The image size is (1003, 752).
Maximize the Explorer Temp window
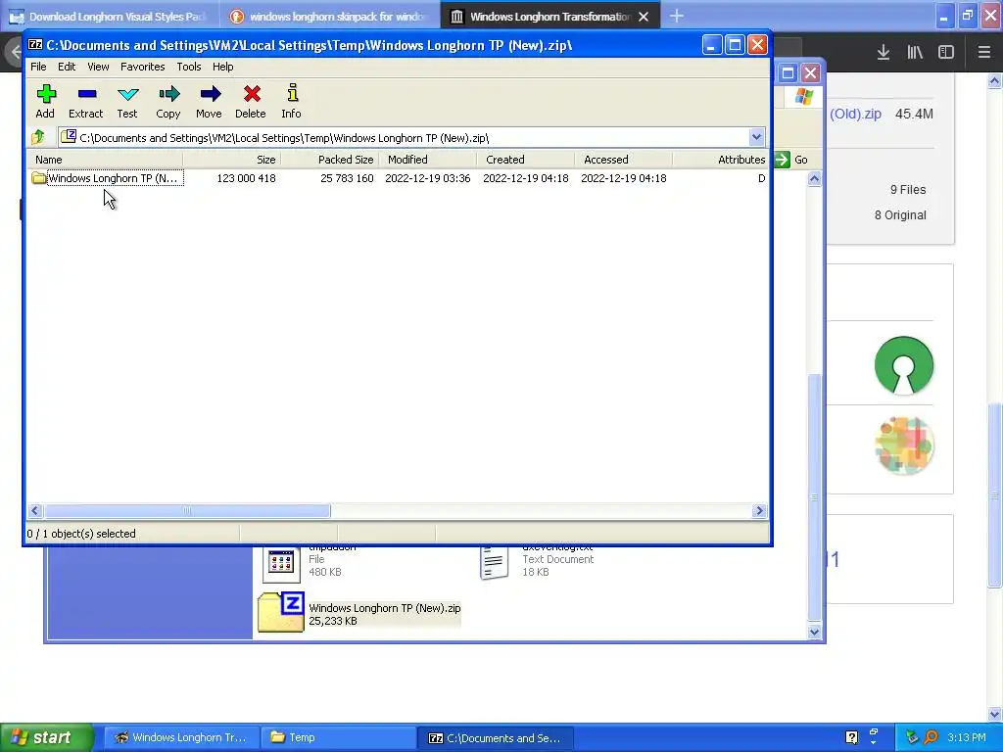(x=788, y=72)
